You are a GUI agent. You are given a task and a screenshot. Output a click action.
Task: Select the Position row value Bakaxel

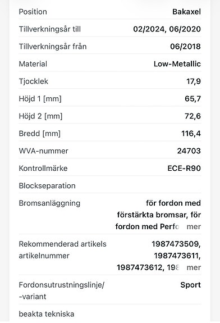[x=186, y=12]
